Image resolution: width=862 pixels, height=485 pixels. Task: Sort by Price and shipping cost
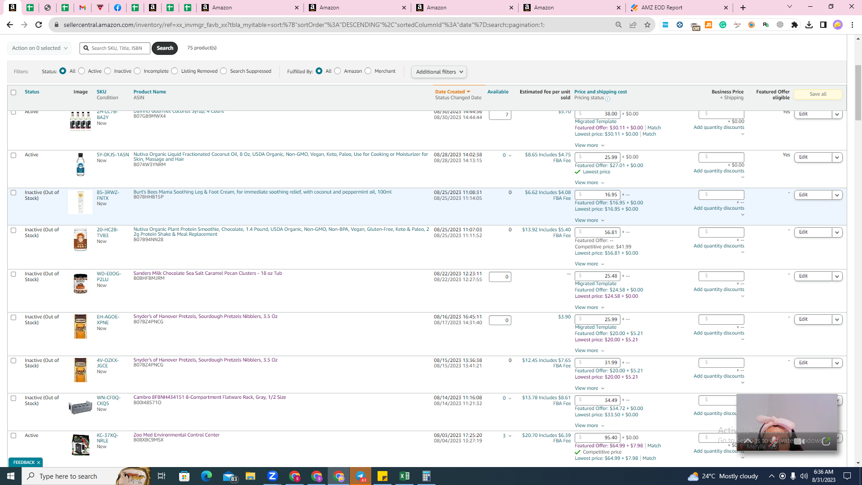tap(601, 92)
